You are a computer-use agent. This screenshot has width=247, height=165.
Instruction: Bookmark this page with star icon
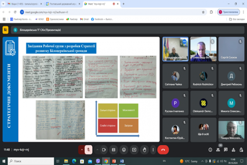203,12
